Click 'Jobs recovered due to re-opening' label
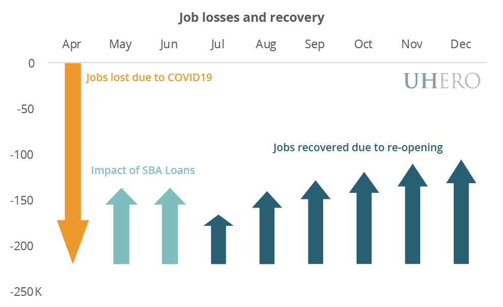This screenshot has width=503, height=307. click(358, 148)
